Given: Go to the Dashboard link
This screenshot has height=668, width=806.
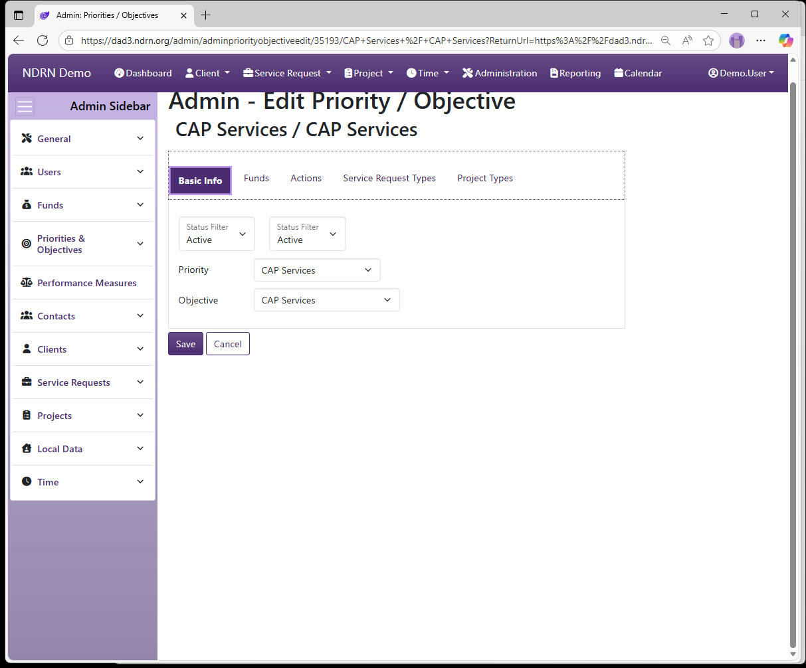Looking at the screenshot, I should [x=143, y=73].
